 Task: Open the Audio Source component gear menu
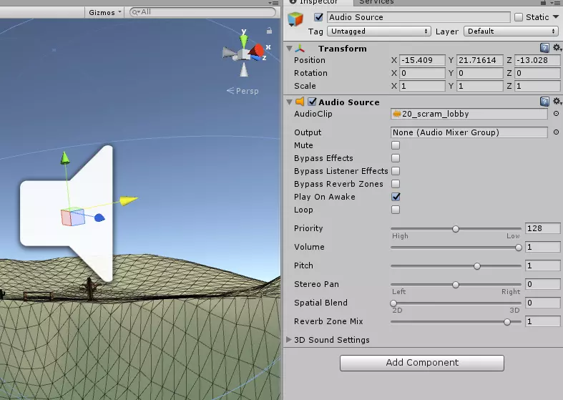click(557, 102)
